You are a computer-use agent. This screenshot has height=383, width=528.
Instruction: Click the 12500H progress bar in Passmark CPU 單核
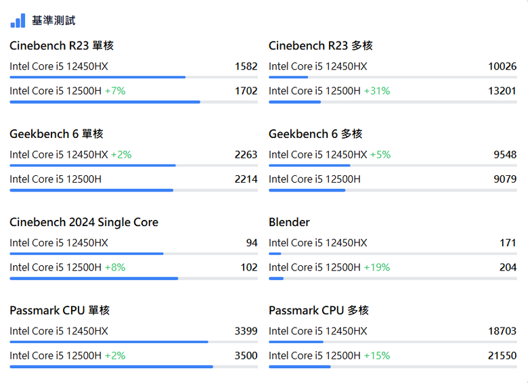point(133,367)
